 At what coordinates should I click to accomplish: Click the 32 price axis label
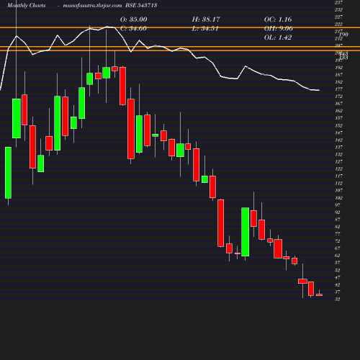point(338,299)
